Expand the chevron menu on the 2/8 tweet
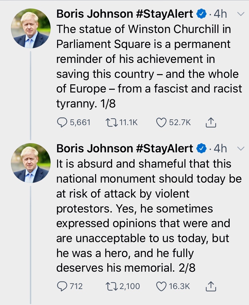249x305 pixels. pyautogui.click(x=241, y=149)
